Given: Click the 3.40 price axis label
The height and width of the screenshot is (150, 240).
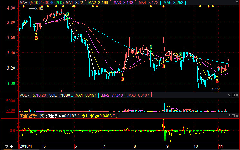Looking at the screenshot, I should [11, 53].
